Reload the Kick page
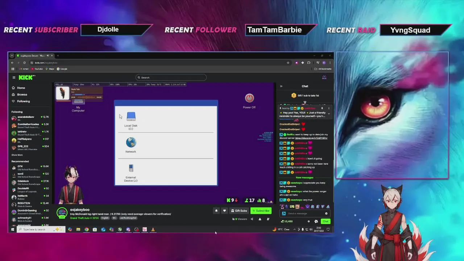464x261 pixels. (24, 63)
